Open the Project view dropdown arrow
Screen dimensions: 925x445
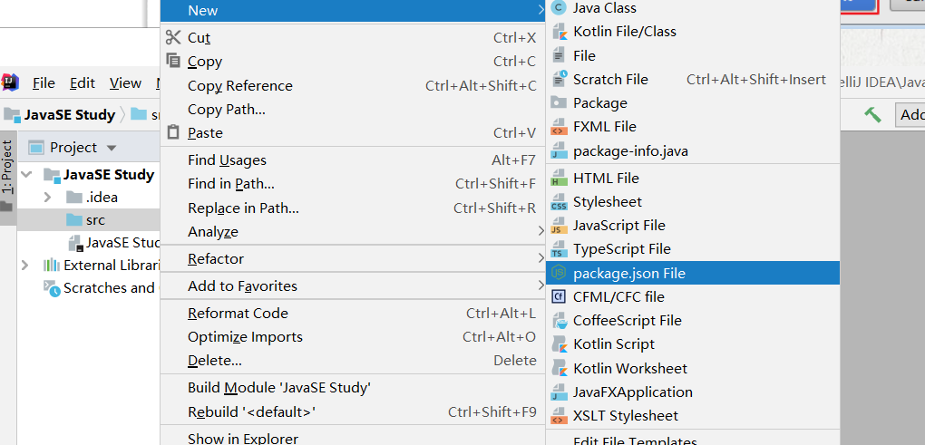[x=111, y=148]
